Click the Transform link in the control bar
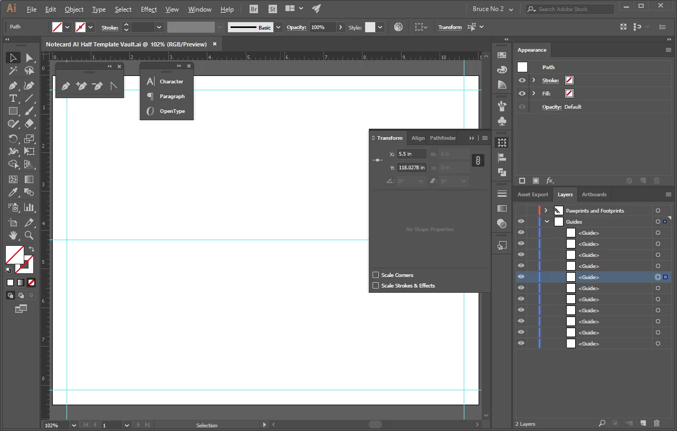This screenshot has height=431, width=677. 450,27
